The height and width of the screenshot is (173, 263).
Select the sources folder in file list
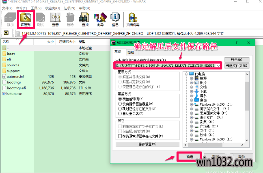[13, 65]
